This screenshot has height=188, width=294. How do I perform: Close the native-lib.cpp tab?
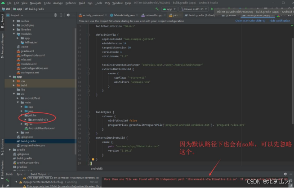click(165, 15)
